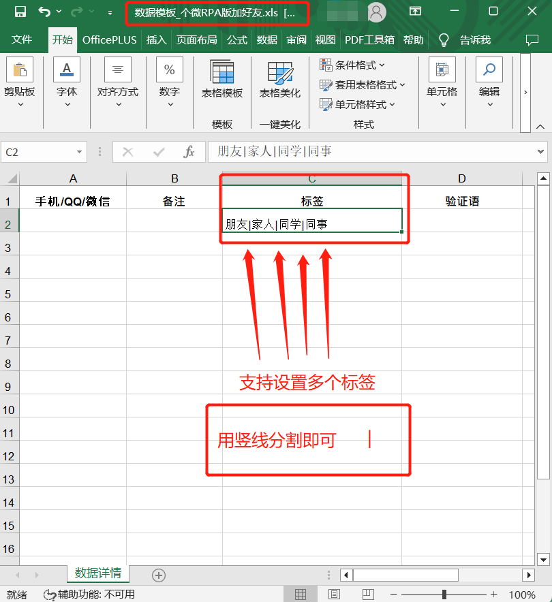Click inside the Name Box showing C2
Screen dimensions: 552x602
(38, 153)
